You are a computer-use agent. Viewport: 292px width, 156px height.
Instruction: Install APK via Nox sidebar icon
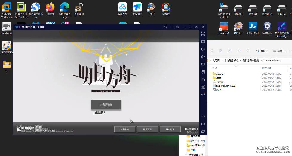(x=203, y=72)
